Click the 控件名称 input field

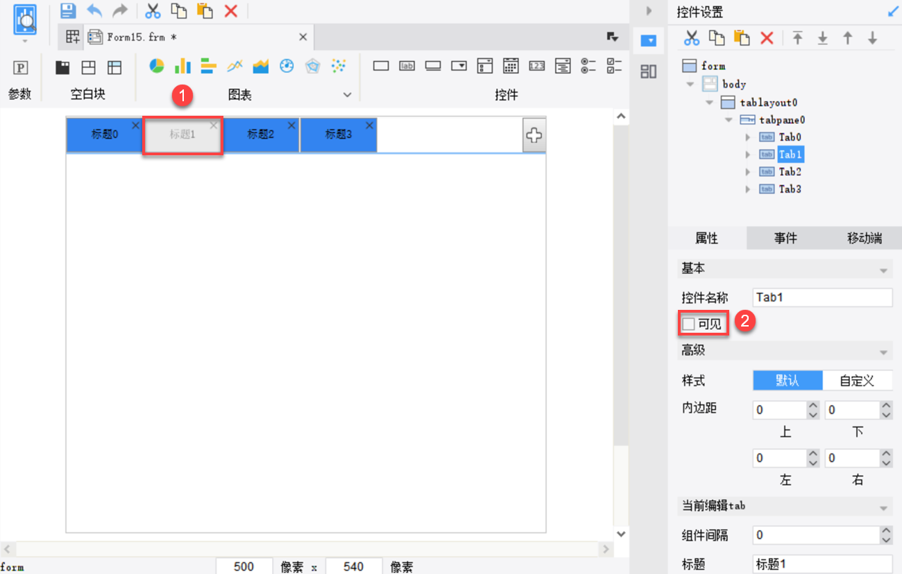(823, 297)
